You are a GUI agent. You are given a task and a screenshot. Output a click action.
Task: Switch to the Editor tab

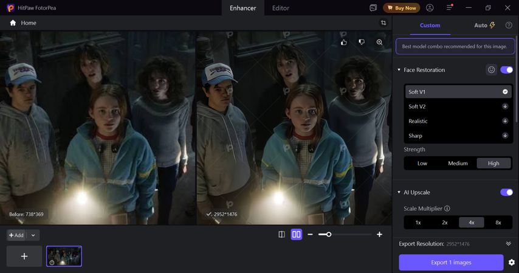click(281, 8)
